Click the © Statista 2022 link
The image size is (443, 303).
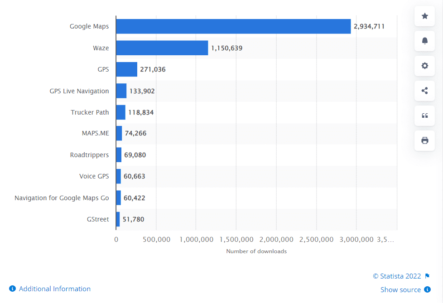pyautogui.click(x=397, y=276)
